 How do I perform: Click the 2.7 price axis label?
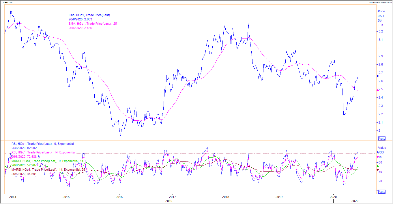[x=381, y=73]
